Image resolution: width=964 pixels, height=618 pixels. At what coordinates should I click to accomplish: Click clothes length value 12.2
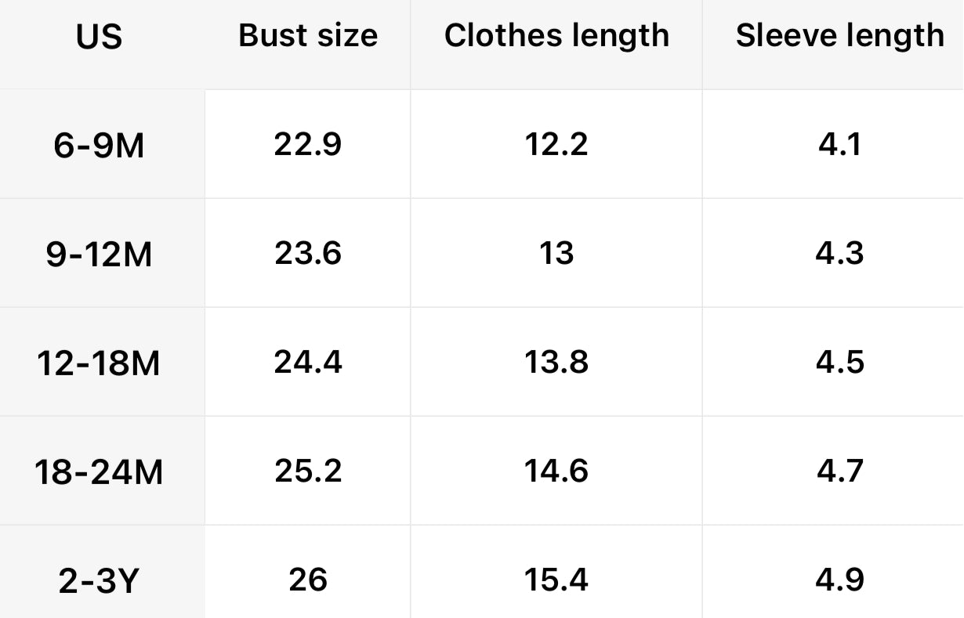tap(556, 144)
